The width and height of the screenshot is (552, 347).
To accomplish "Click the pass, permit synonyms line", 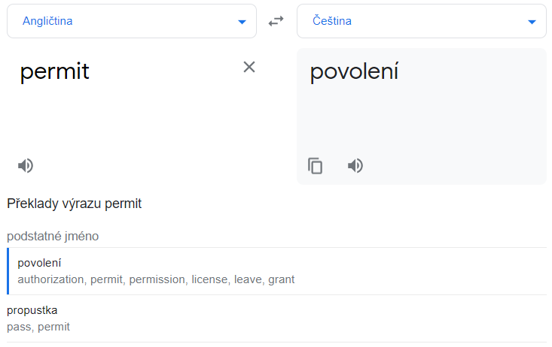I will (x=38, y=327).
